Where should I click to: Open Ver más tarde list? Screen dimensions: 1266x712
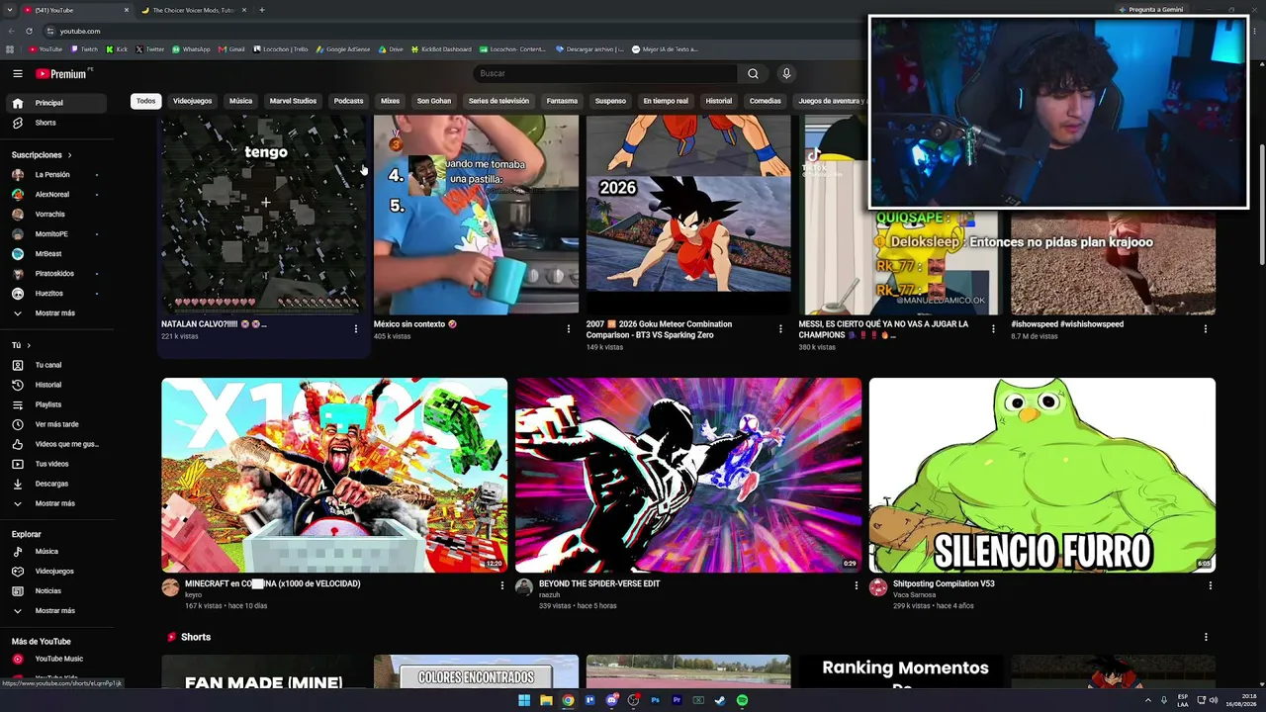(56, 424)
